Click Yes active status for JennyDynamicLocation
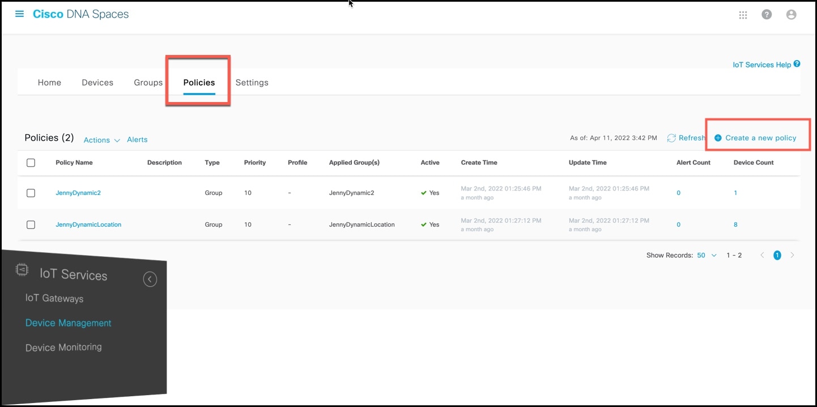Image resolution: width=817 pixels, height=407 pixels. [430, 224]
